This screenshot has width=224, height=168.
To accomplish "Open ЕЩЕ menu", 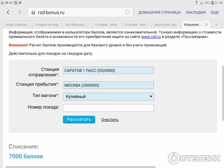I will 215,12.
